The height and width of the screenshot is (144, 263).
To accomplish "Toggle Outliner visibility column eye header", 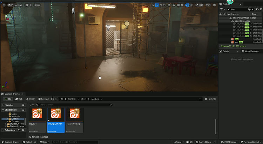I will 221,14.
